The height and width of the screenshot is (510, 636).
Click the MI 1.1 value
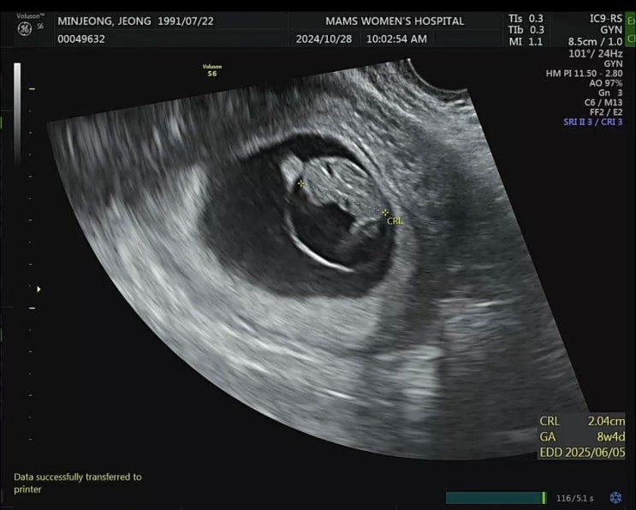pyautogui.click(x=526, y=41)
